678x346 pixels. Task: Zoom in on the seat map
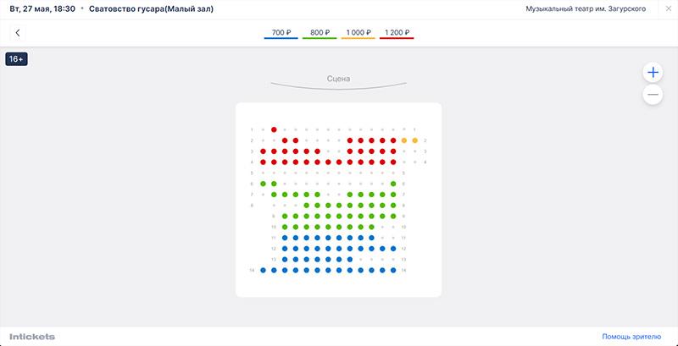(653, 72)
